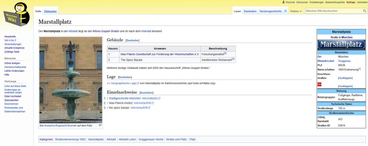
Task: Expand Anschlussstraßen with Ausklappen
Action: click(345, 78)
